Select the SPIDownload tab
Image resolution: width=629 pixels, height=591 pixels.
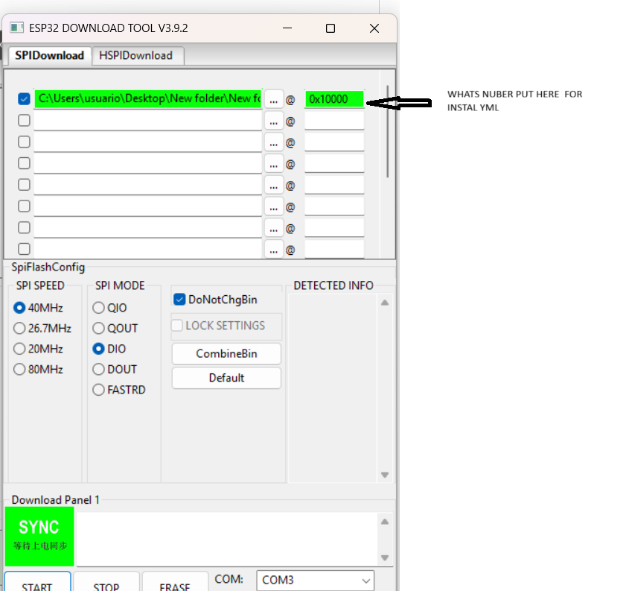pyautogui.click(x=49, y=55)
